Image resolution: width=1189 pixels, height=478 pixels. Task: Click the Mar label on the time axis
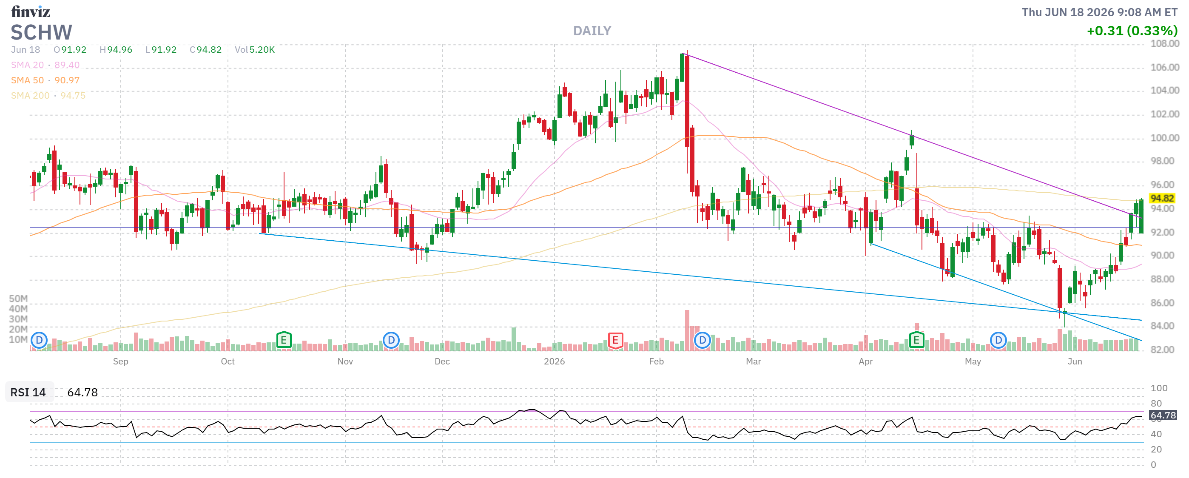(753, 361)
